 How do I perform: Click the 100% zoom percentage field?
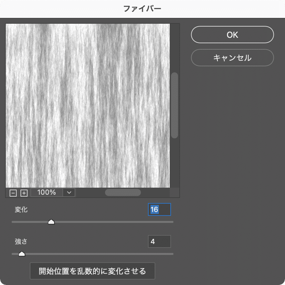click(x=47, y=192)
